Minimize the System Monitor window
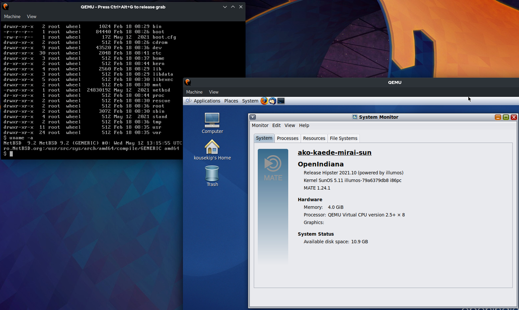519x310 pixels. (498, 117)
